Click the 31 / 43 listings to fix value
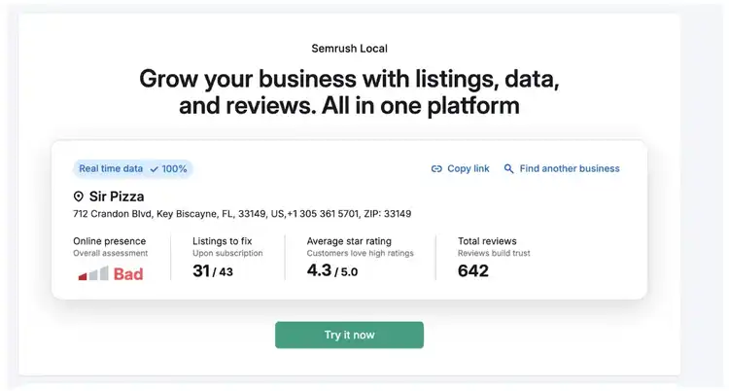729x391 pixels. pos(213,271)
